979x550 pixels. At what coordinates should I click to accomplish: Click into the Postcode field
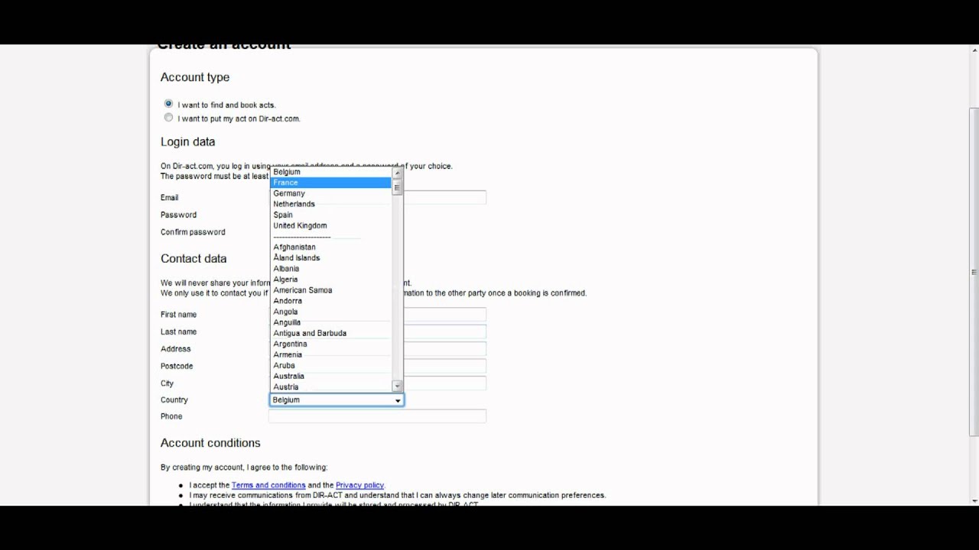[x=444, y=366]
